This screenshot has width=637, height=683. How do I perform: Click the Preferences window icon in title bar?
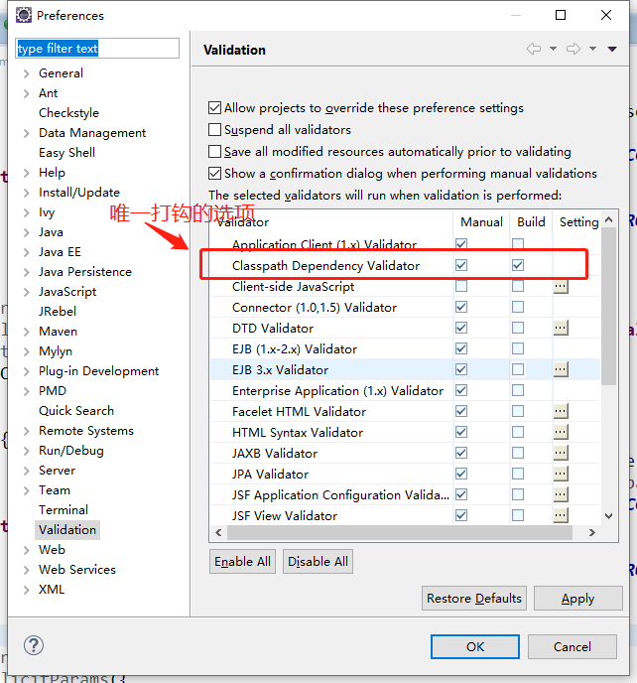[24, 15]
